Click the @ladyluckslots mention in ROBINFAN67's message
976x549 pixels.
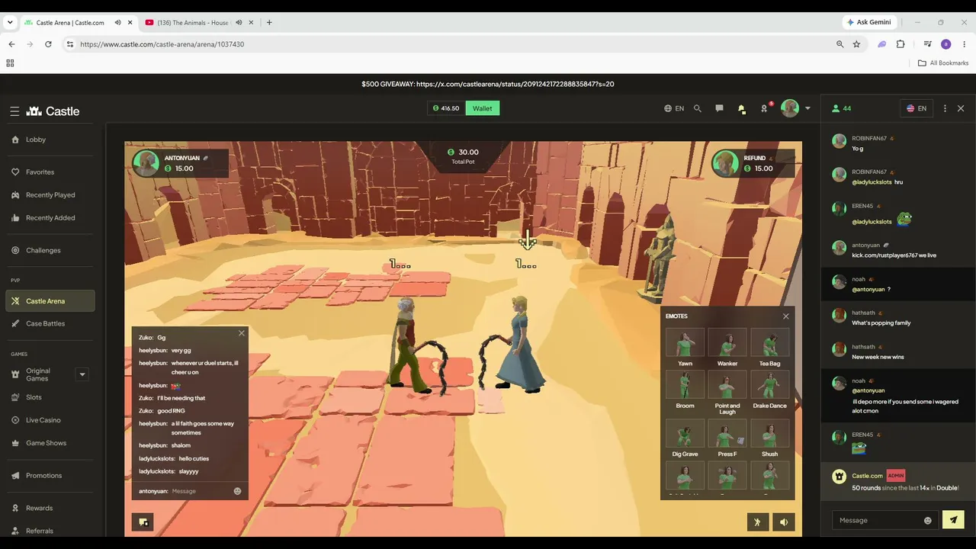click(872, 182)
